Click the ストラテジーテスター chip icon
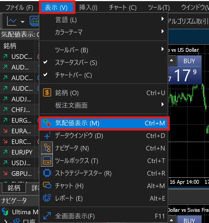Viewport: 209px width, 223px height. coord(47,173)
